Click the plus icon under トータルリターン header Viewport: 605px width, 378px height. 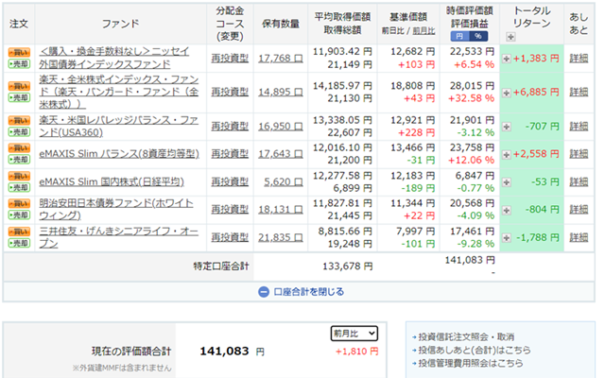point(511,37)
